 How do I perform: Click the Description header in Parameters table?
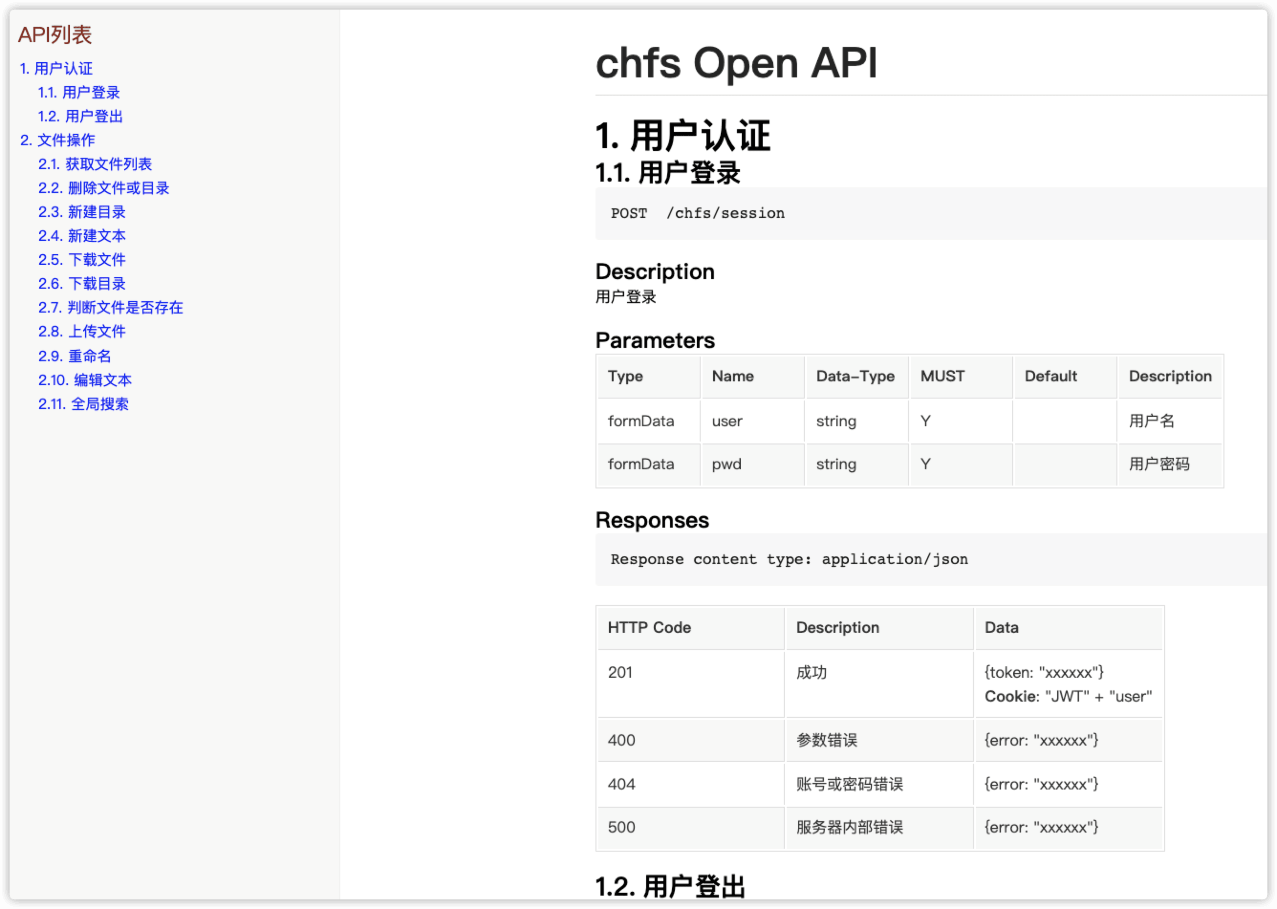click(1169, 376)
